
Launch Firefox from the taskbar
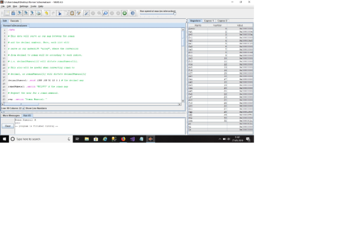(123, 139)
